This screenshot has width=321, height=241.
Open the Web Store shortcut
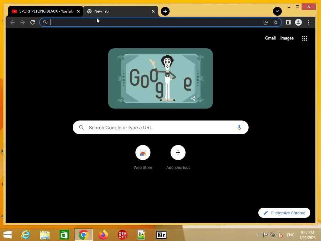143,157
